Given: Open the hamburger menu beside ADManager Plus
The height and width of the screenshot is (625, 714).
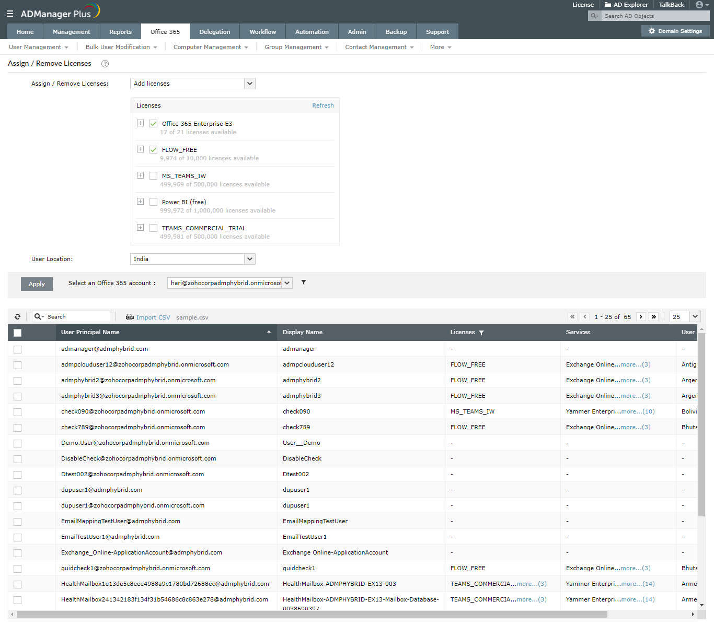Looking at the screenshot, I should [x=10, y=14].
